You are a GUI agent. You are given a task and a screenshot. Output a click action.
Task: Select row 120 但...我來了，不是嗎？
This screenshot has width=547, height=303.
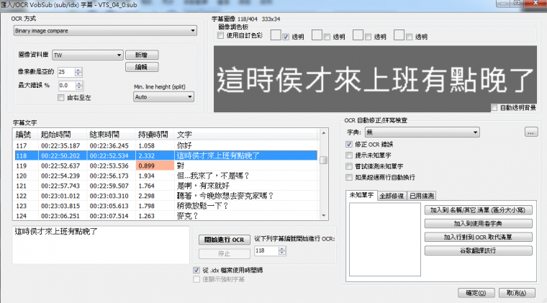(x=166, y=176)
